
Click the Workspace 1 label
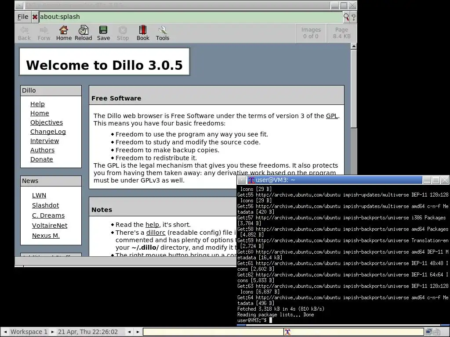tap(29, 332)
